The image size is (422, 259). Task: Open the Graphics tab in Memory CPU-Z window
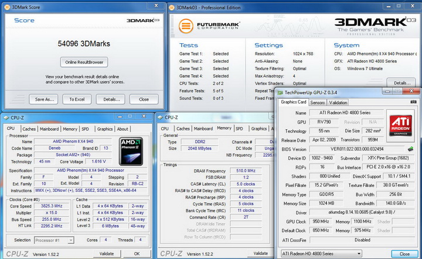259,129
